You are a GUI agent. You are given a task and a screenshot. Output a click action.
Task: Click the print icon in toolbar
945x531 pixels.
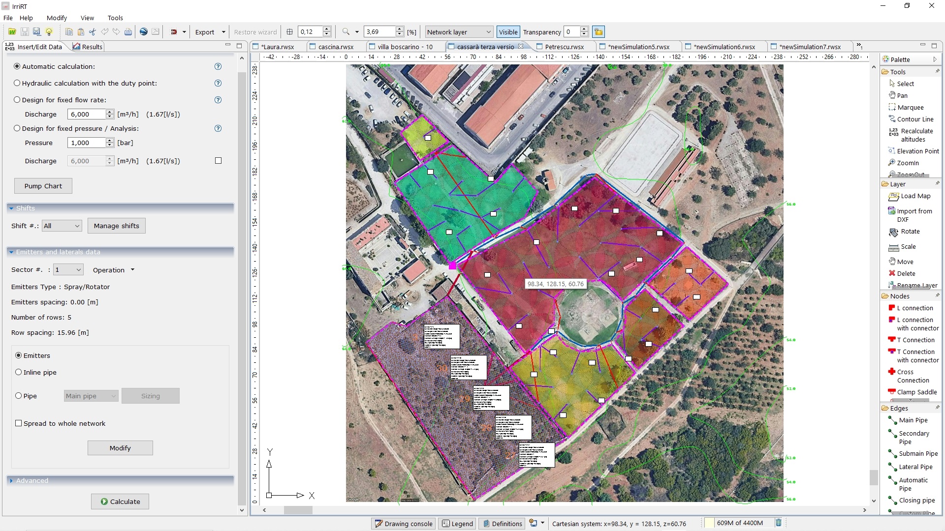click(x=128, y=32)
